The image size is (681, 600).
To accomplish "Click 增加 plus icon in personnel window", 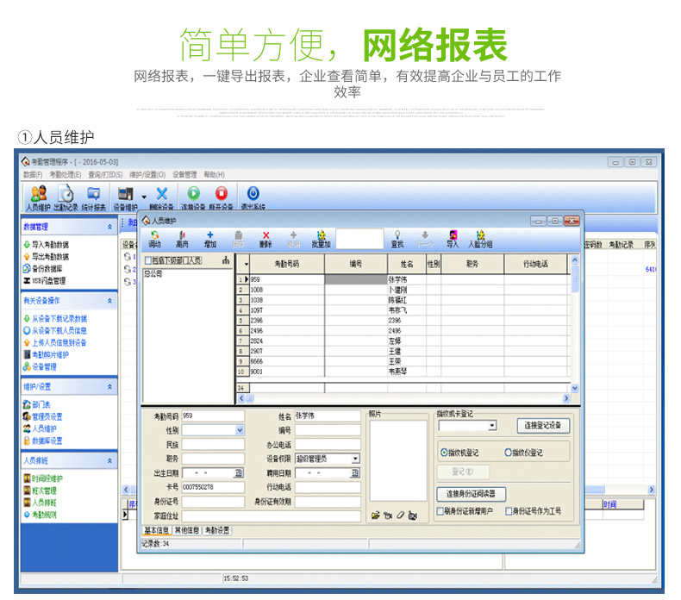I will (x=209, y=239).
